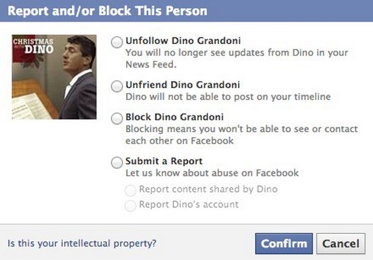Select the Block Dino Grandoni radio button
Screen dimensions: 373x260
[x=117, y=119]
